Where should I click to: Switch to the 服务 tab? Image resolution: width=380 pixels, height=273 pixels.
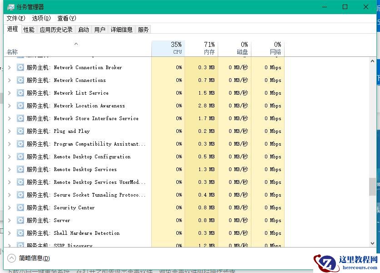[x=143, y=29]
